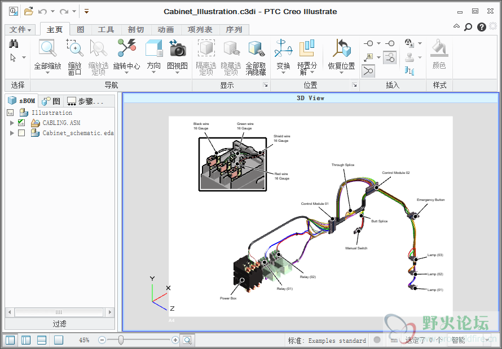502x349 pixels.
Task: Open the renumber callouts dropdown arrow
Action: pos(420,43)
